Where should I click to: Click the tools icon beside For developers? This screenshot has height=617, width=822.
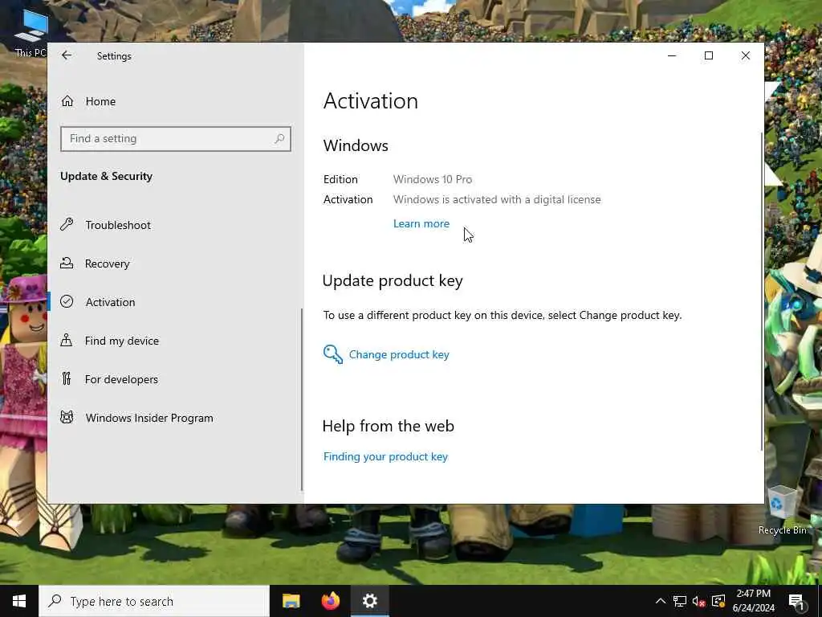pos(67,378)
